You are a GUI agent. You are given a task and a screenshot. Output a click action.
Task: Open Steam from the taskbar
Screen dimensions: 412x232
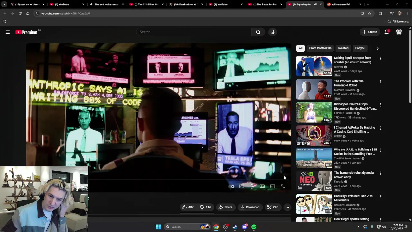coord(235,227)
